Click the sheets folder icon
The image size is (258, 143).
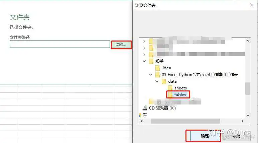click(x=170, y=88)
